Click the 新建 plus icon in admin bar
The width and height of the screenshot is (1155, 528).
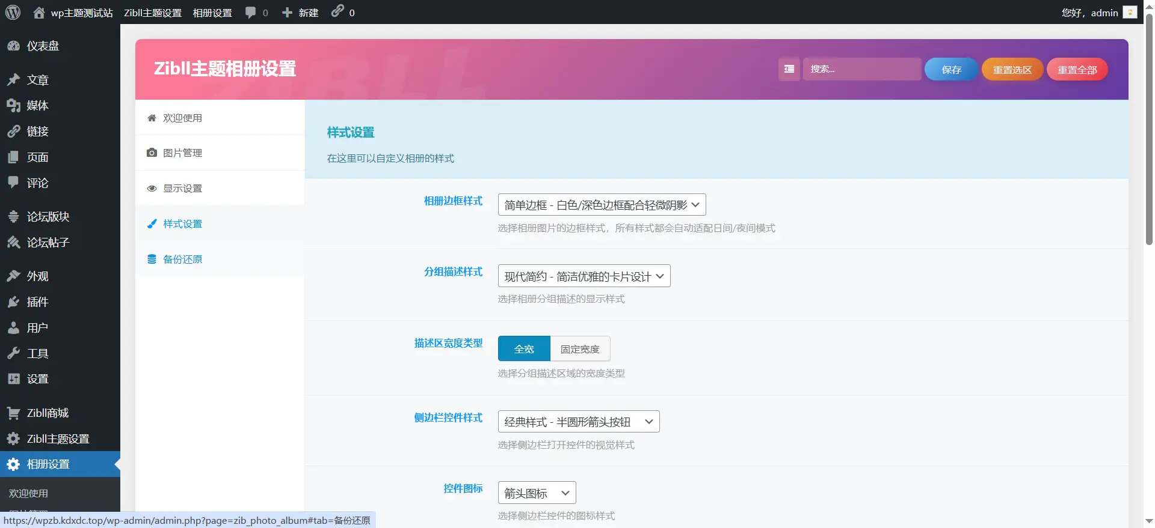288,13
